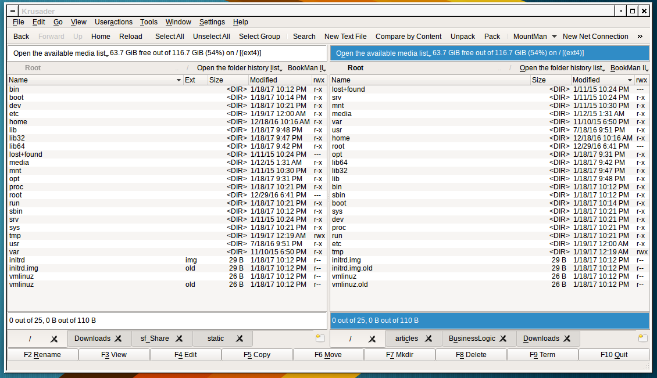The image size is (657, 378).
Task: Open BookMan II in the left panel
Action: click(x=307, y=68)
